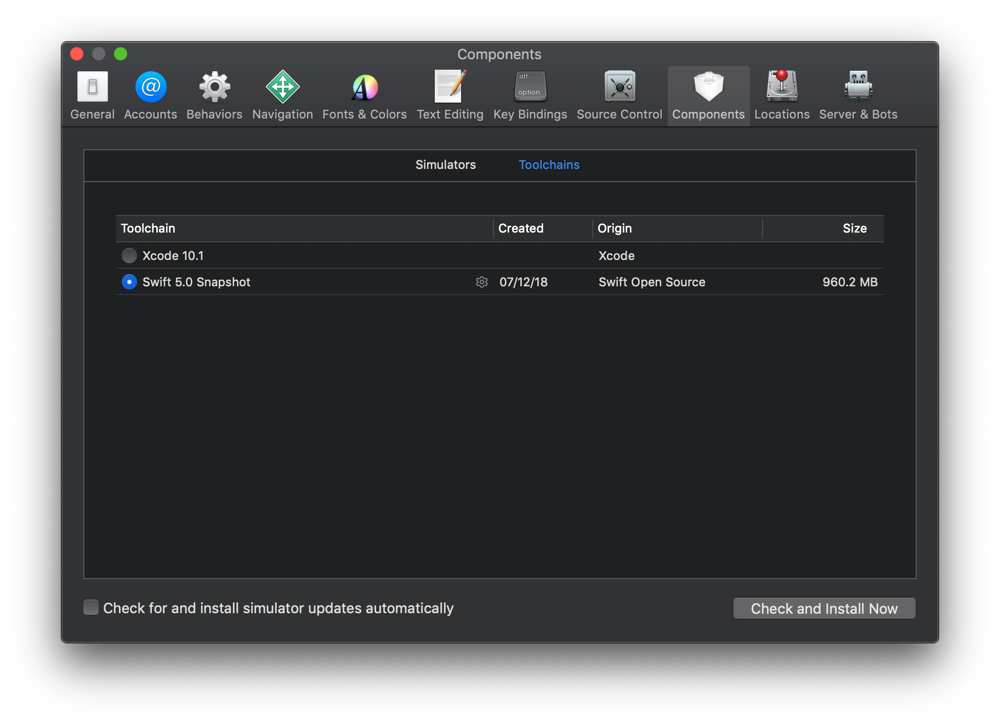The image size is (1000, 724).
Task: Open the Locations preferences pane
Action: pyautogui.click(x=782, y=95)
